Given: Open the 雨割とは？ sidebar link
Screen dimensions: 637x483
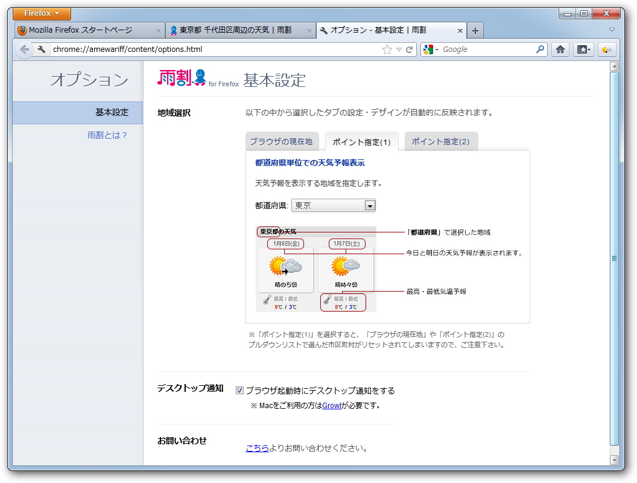Looking at the screenshot, I should point(107,135).
